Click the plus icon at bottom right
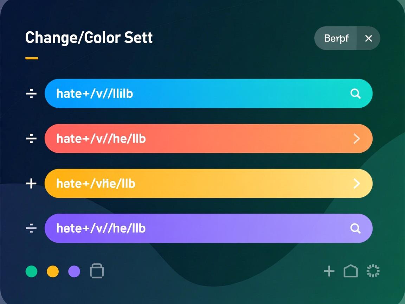405x304 pixels. pos(329,271)
